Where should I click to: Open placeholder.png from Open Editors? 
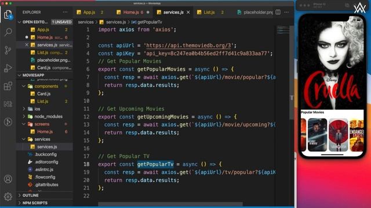pyautogui.click(x=45, y=60)
